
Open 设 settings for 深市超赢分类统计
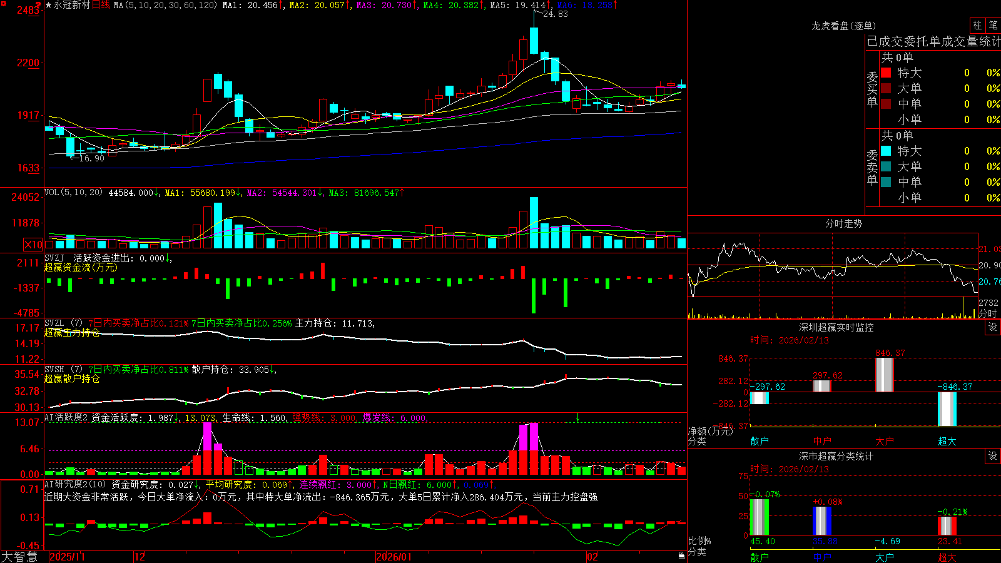(993, 456)
